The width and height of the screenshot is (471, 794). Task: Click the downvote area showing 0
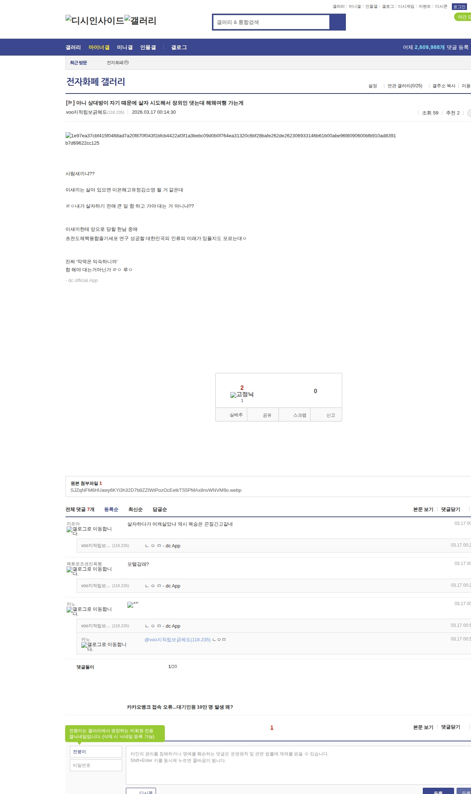pos(315,391)
